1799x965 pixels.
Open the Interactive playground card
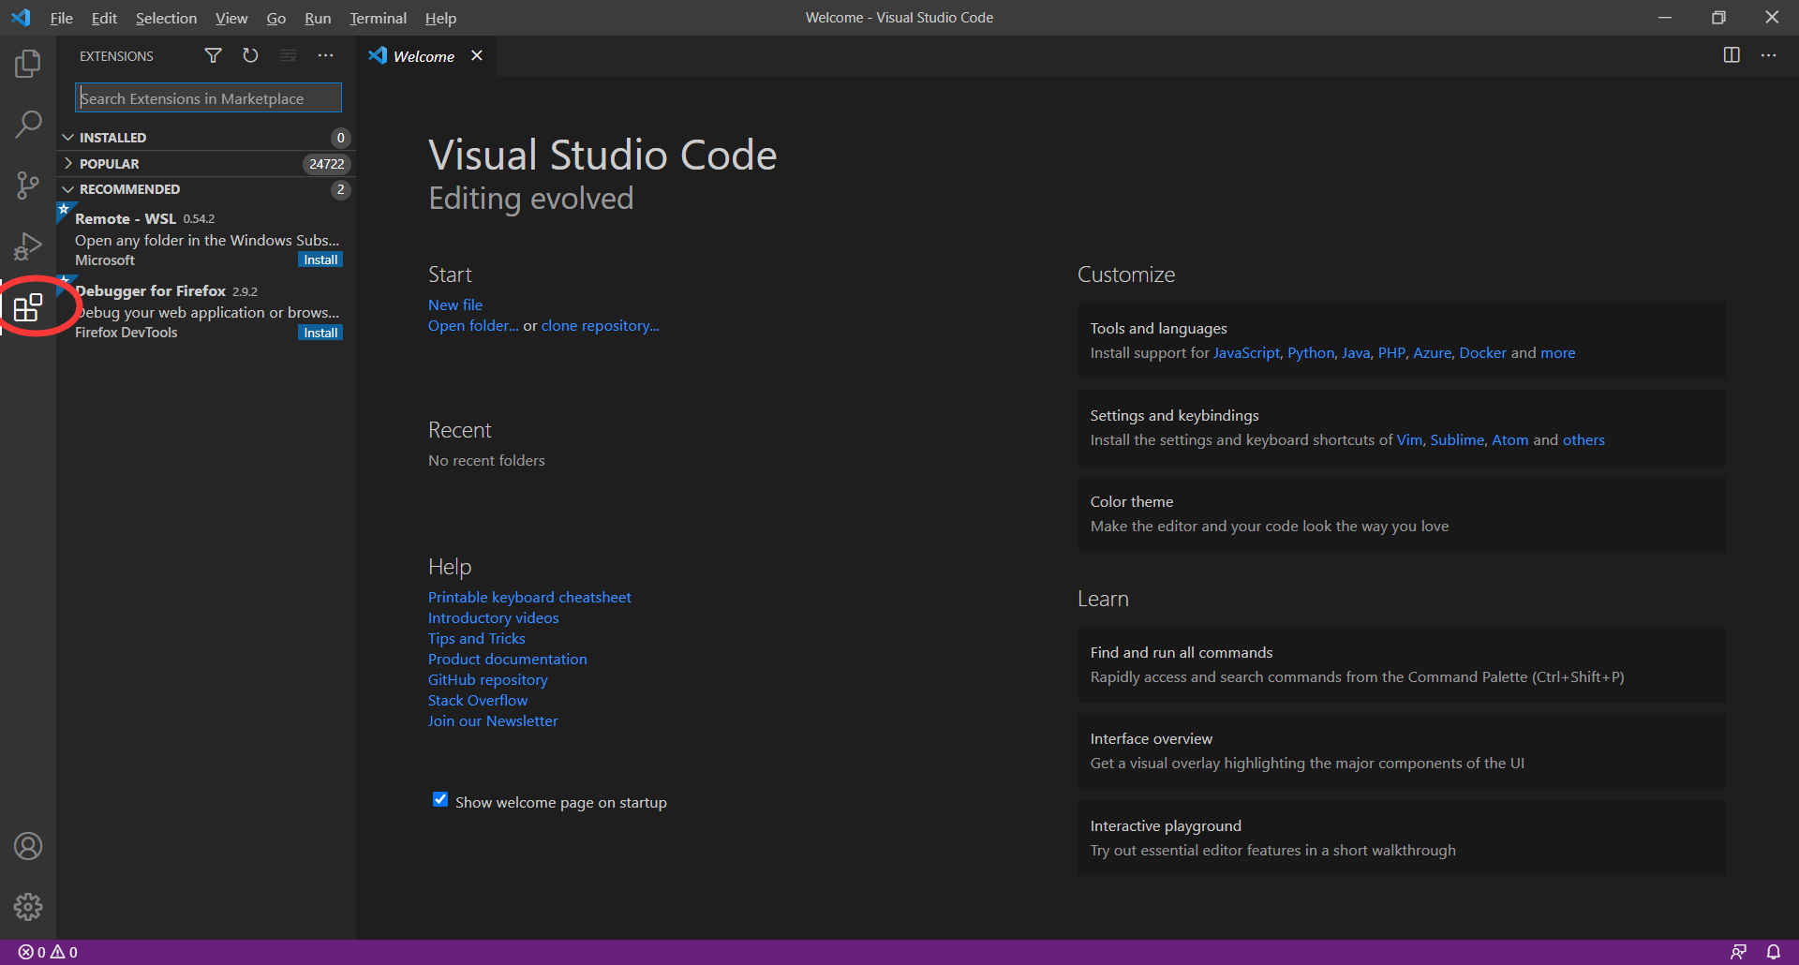1402,838
